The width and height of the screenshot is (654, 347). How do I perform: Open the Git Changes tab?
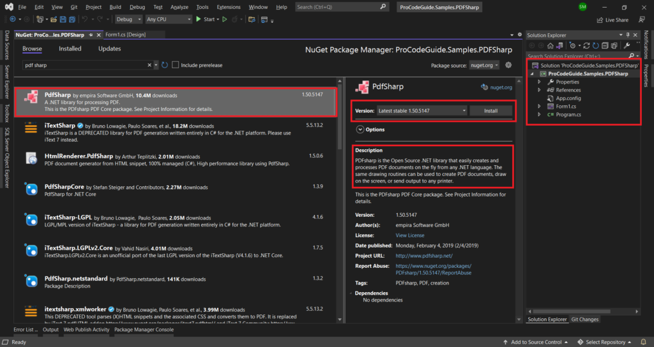tap(585, 320)
